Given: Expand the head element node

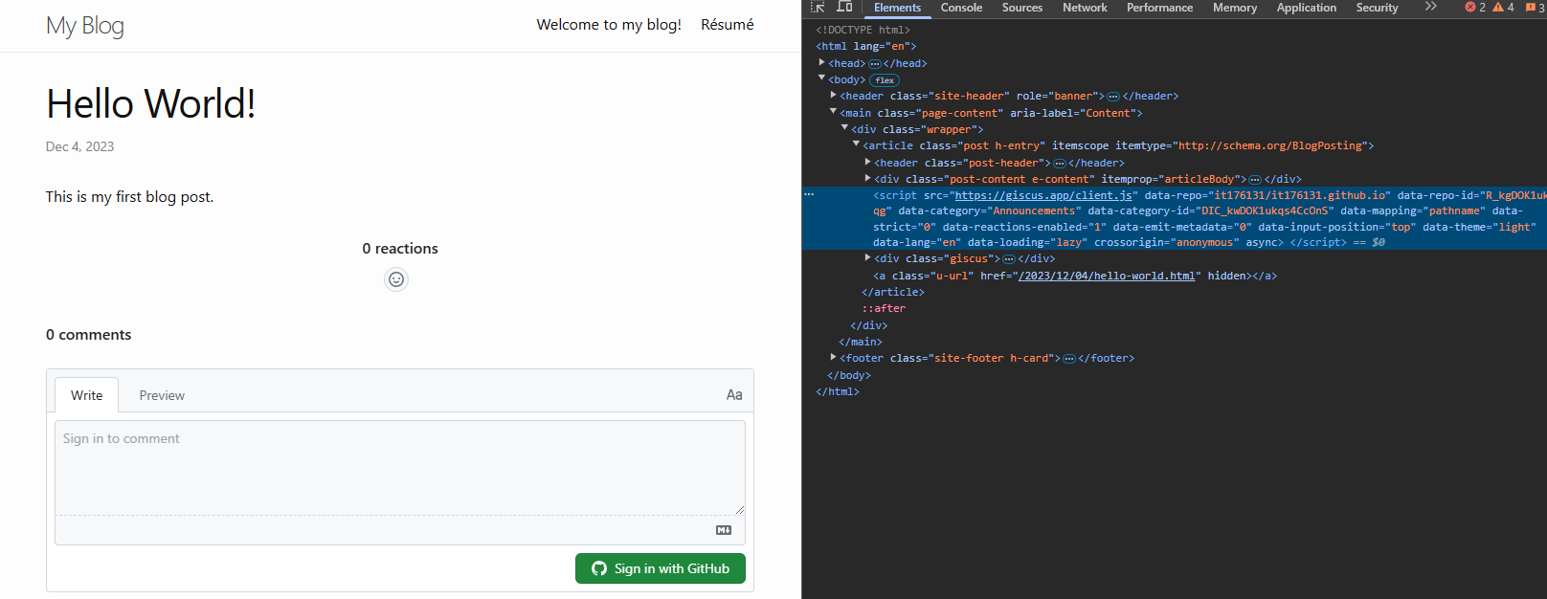Looking at the screenshot, I should coord(821,62).
